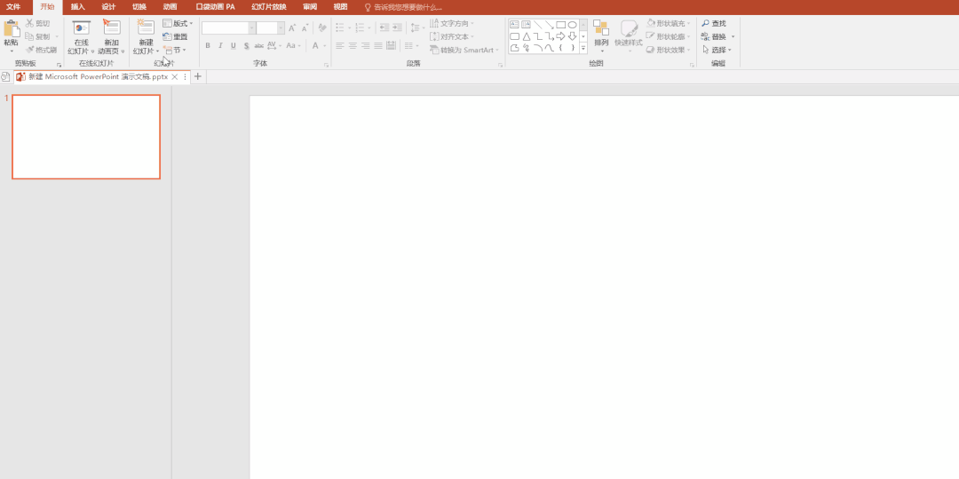Screen dimensions: 959x479
Task: Switch to Slide Show (幻灯片放映) tab
Action: coord(268,7)
